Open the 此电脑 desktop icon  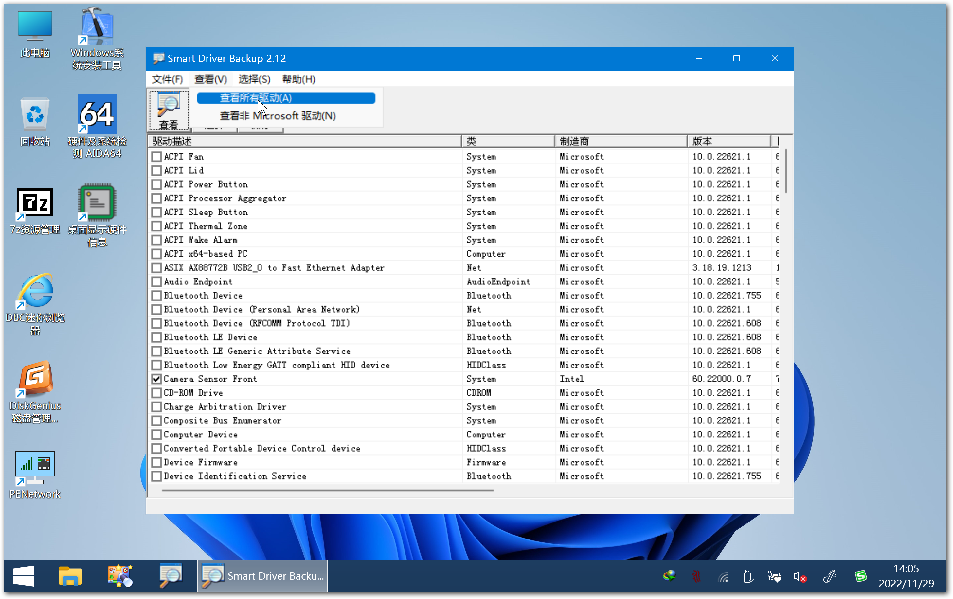[35, 34]
